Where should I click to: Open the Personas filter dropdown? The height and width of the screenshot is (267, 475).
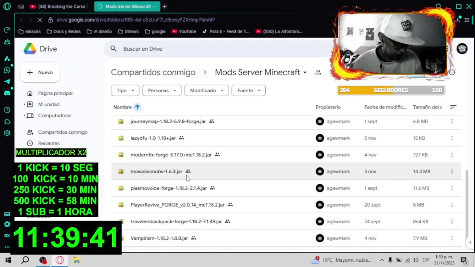coord(162,90)
